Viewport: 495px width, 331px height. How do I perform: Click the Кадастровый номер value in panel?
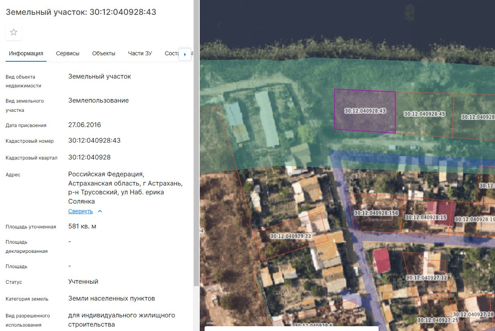[94, 141]
